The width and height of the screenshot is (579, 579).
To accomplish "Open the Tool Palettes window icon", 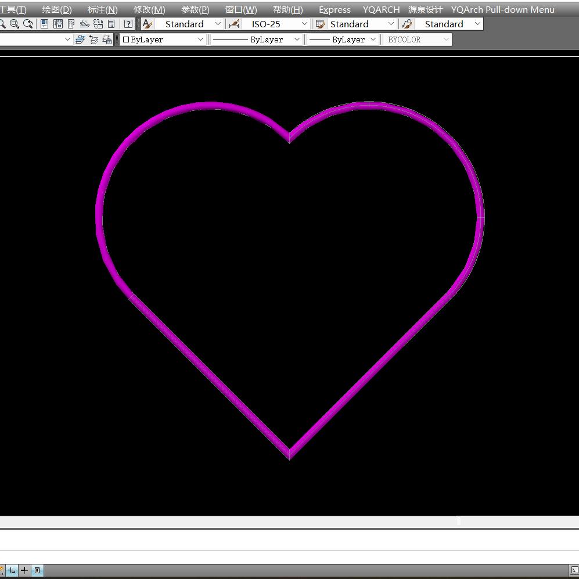I will [x=71, y=24].
